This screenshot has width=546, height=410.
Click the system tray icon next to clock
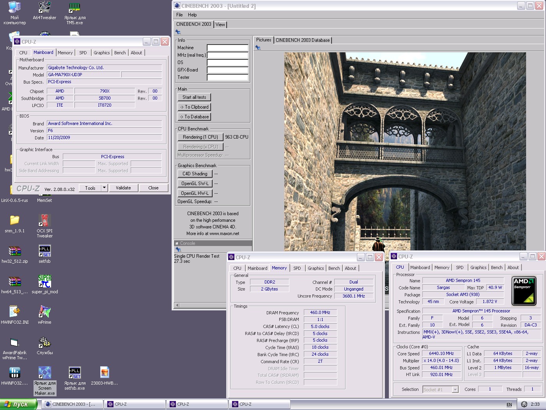pyautogui.click(x=524, y=404)
